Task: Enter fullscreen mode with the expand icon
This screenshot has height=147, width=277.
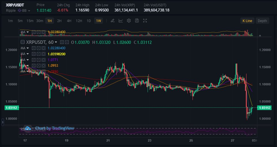Action: pyautogui.click(x=145, y=21)
